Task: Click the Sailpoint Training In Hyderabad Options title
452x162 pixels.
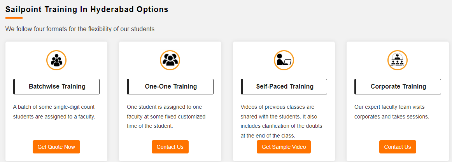Action: point(87,9)
